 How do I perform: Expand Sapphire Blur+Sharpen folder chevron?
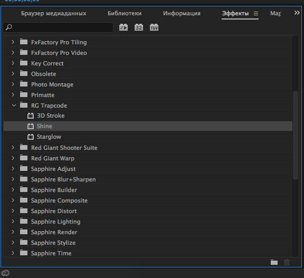(13, 179)
